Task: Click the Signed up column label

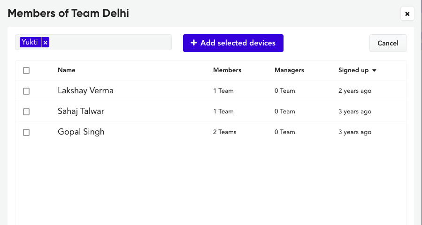Action: coord(353,70)
